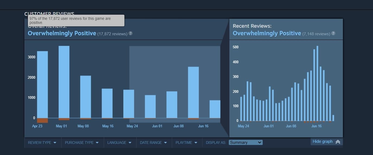Expand the Playtime filter dropdown
Viewport: 373px width, 155px height.
(x=186, y=143)
